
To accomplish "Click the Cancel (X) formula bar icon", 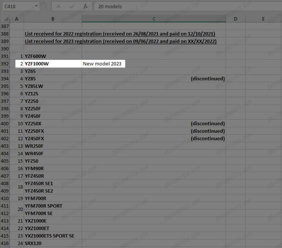I will tap(59, 6).
